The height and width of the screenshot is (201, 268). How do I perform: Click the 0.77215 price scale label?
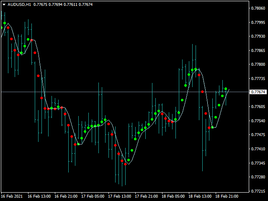pyautogui.click(x=258, y=191)
